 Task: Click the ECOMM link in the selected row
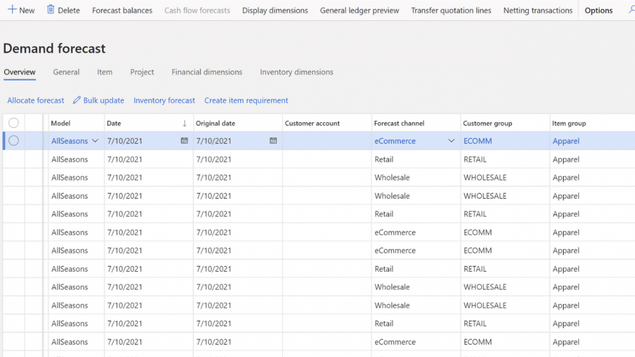[478, 141]
